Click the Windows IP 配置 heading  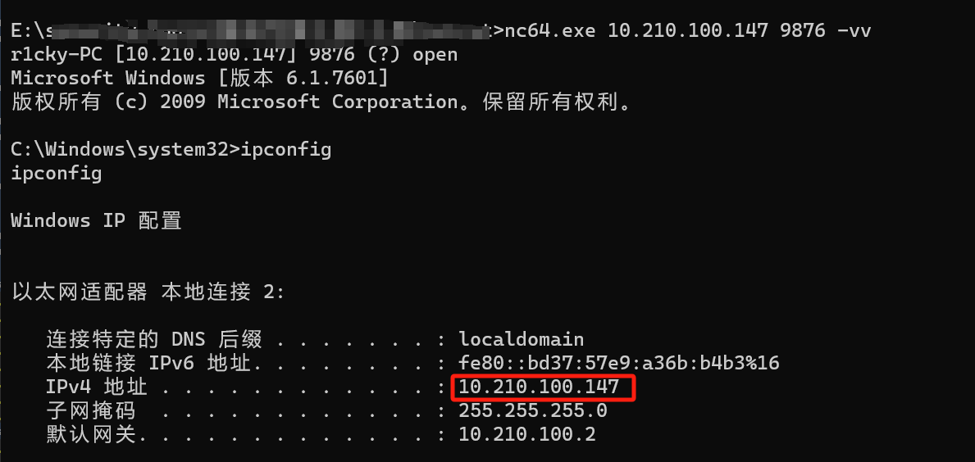click(x=97, y=220)
